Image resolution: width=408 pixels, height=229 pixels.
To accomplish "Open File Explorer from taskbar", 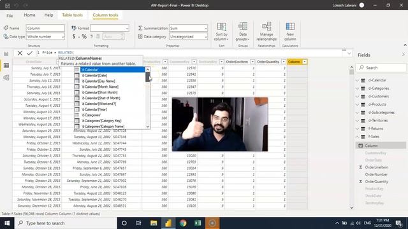I will [154, 223].
